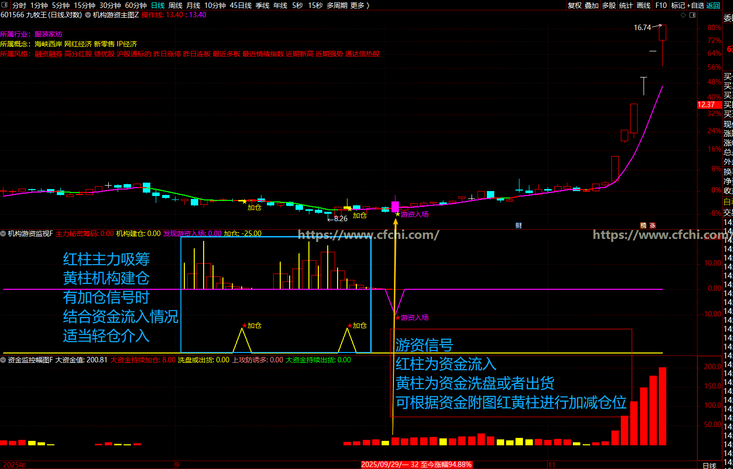The width and height of the screenshot is (733, 469).
Task: Click the 沪股通标的 style label
Action: (x=134, y=54)
